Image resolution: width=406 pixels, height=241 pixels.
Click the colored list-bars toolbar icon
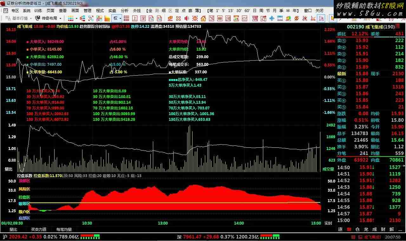click(70, 18)
